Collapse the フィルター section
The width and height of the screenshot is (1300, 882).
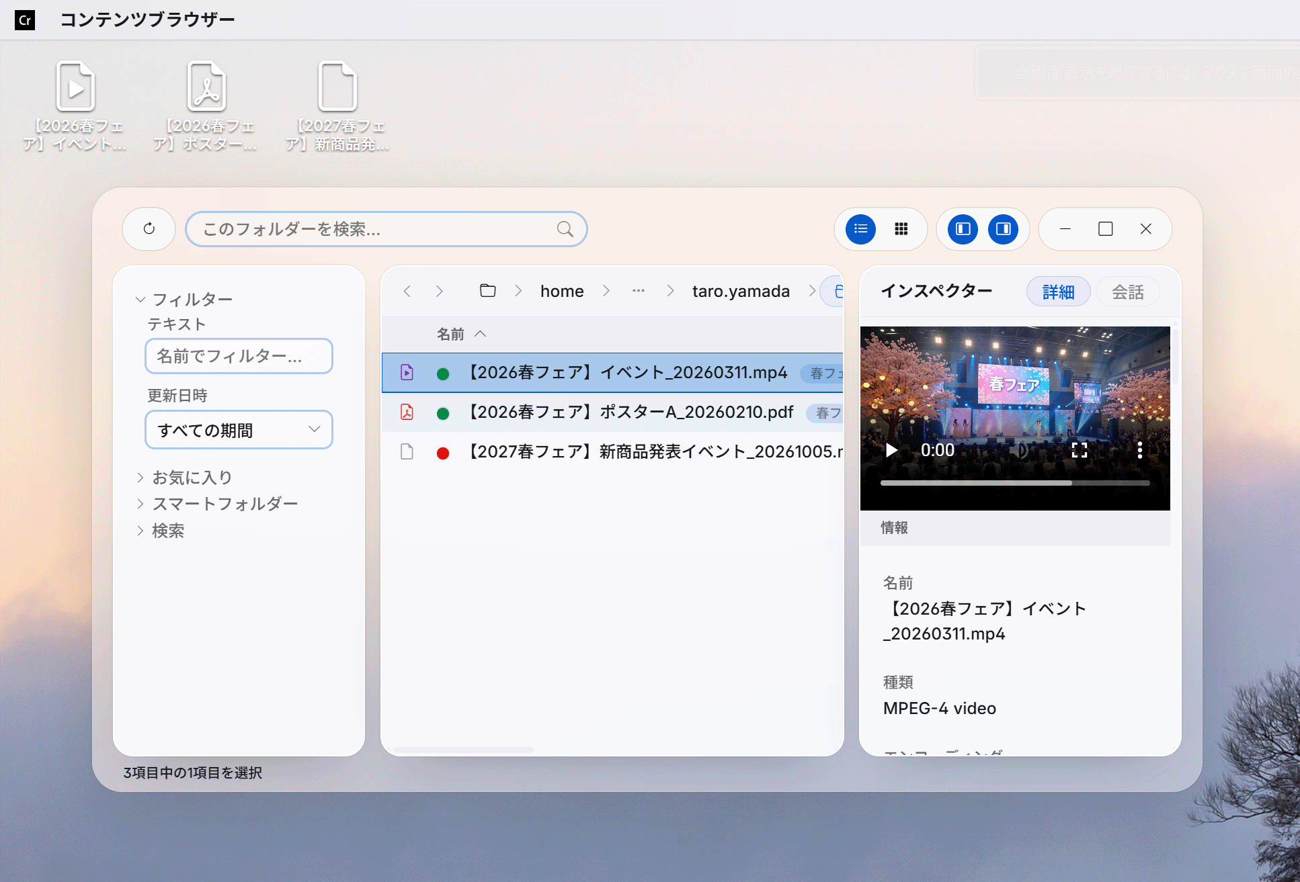(x=140, y=299)
